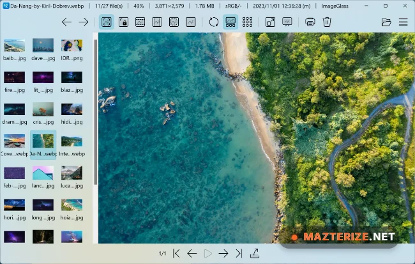Select the baib...jpg thumbnail

click(15, 50)
